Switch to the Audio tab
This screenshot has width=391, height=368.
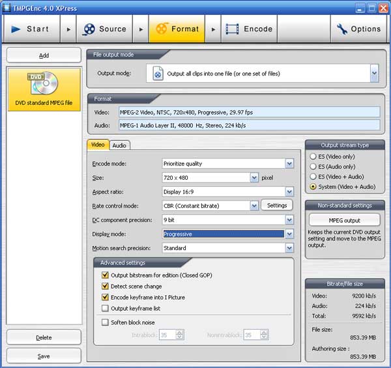point(119,145)
